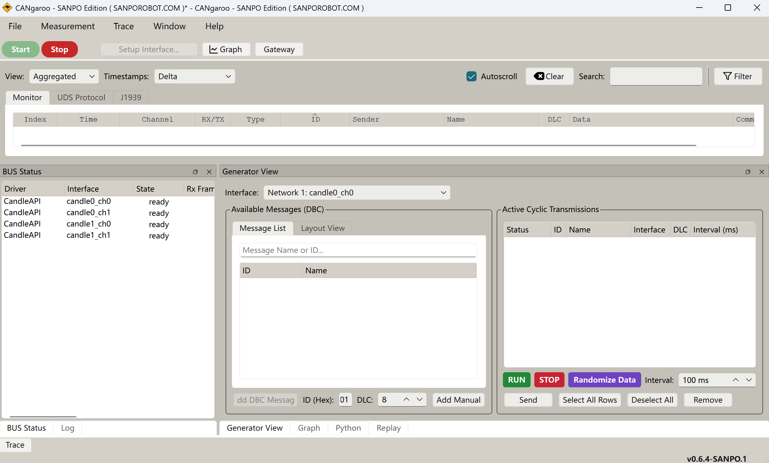Click the red Stop button in toolbar

tap(60, 49)
